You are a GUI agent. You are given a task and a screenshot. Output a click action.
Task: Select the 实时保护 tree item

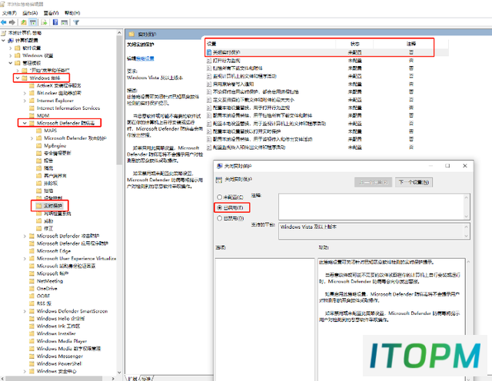pyautogui.click(x=53, y=206)
